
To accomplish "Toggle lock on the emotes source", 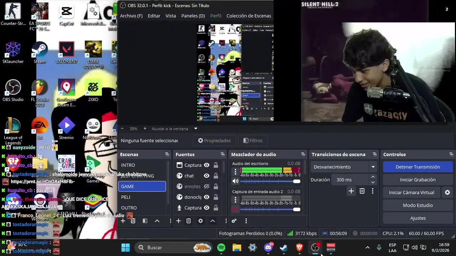I will coord(216,186).
